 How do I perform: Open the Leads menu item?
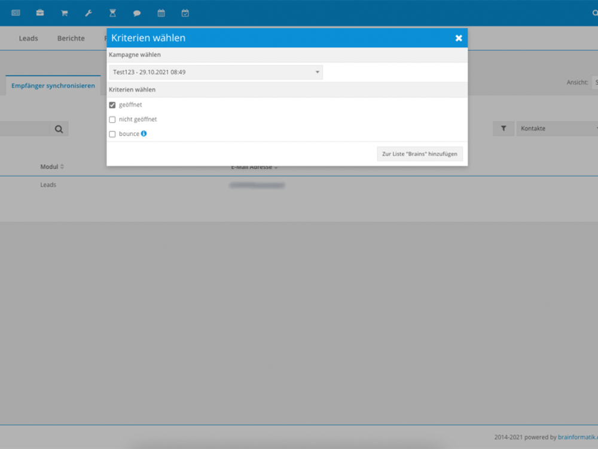28,38
